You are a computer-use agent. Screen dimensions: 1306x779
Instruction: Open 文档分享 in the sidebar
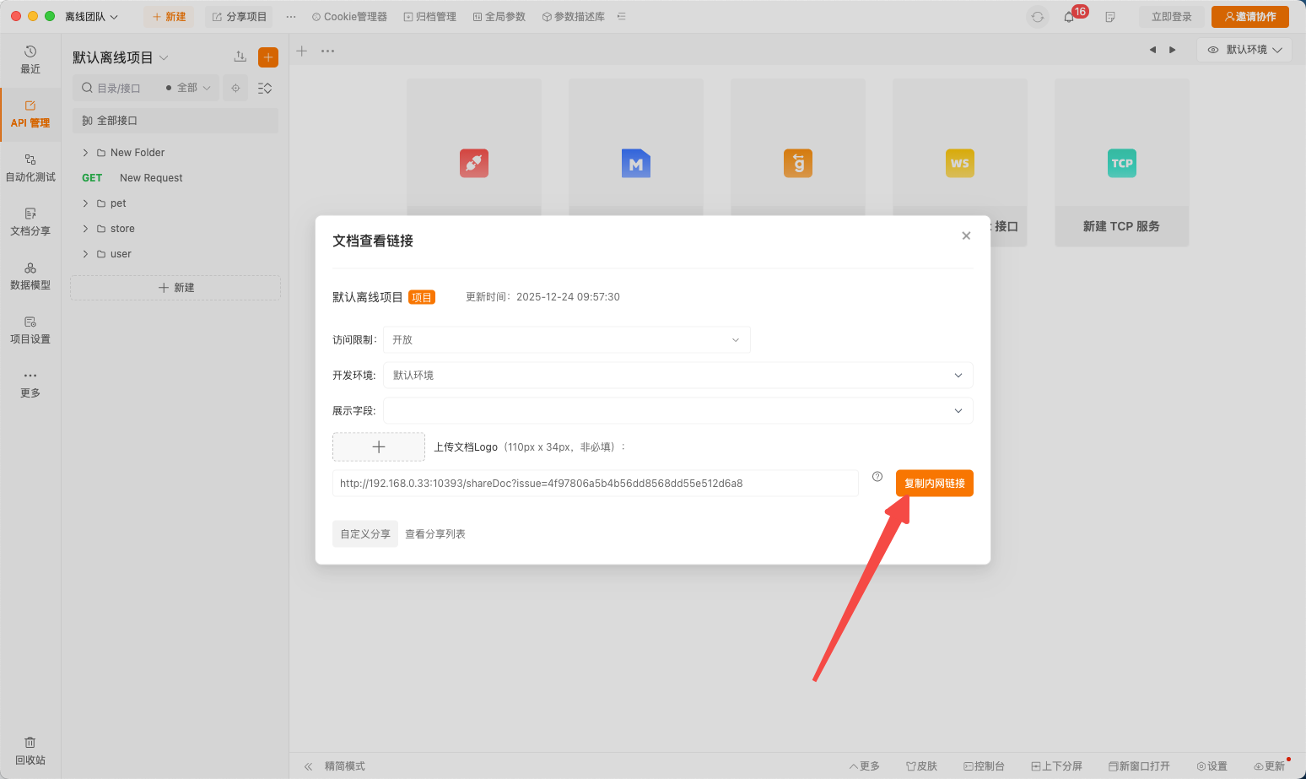click(x=30, y=221)
